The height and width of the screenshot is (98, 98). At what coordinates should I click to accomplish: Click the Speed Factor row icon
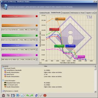coord(5,74)
